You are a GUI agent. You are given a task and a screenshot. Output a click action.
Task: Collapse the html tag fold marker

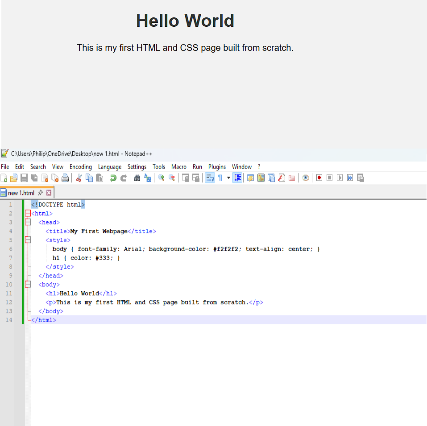28,213
